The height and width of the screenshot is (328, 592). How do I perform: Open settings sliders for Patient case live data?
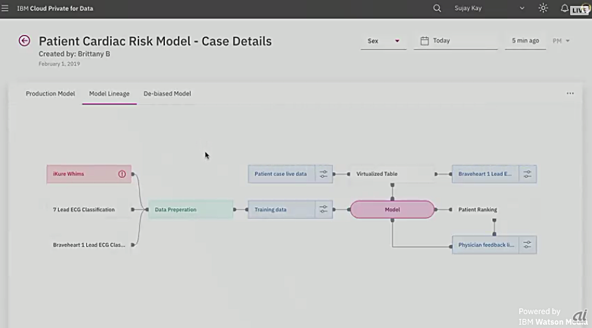click(x=323, y=175)
